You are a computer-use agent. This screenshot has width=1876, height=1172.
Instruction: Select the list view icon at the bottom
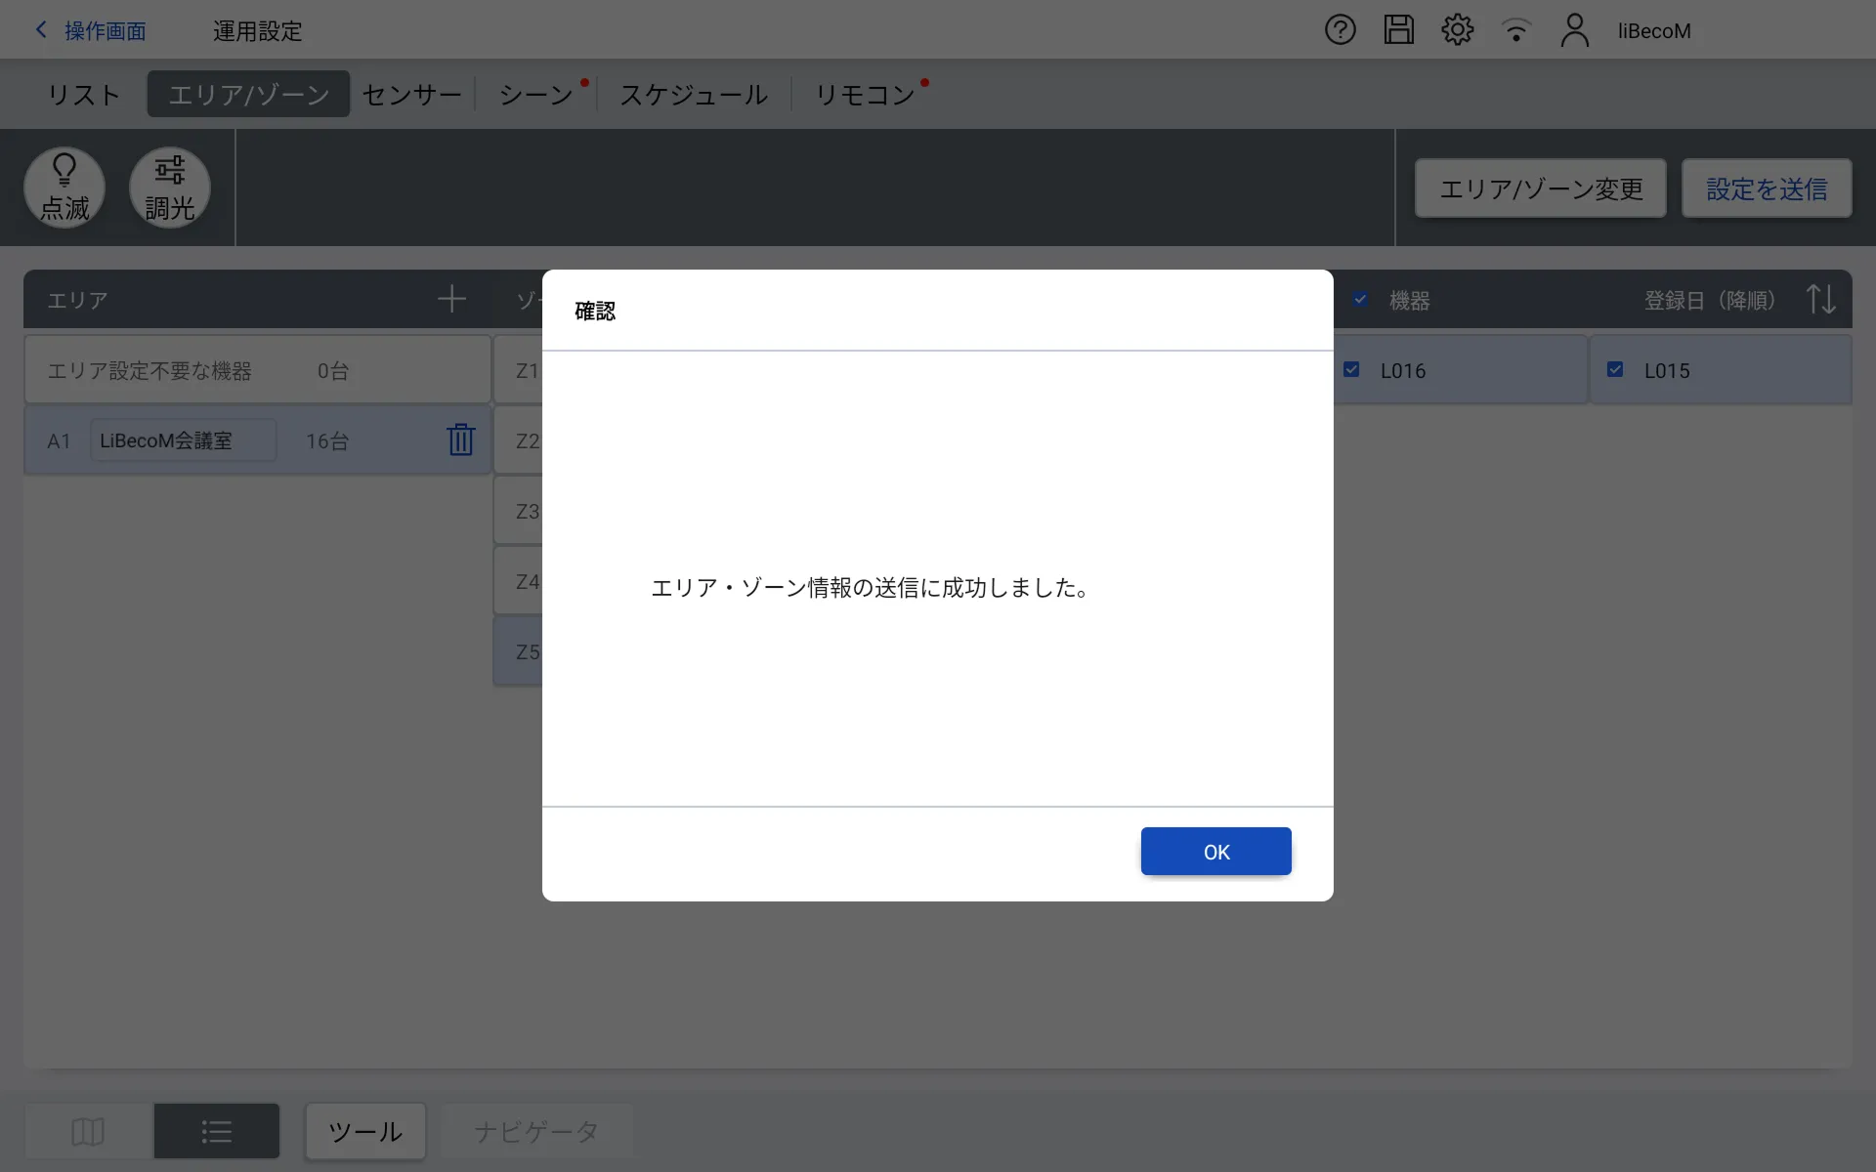click(x=216, y=1132)
